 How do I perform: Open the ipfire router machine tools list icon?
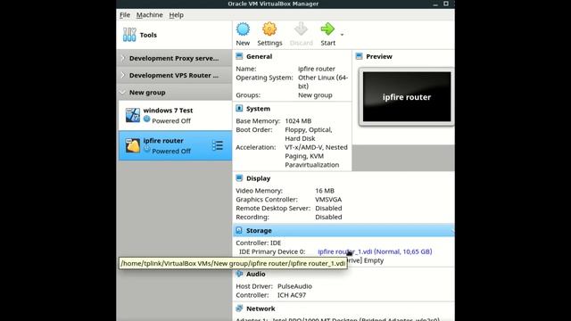pyautogui.click(x=218, y=145)
